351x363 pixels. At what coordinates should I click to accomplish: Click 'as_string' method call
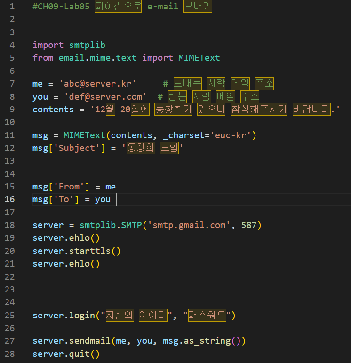[207, 341]
